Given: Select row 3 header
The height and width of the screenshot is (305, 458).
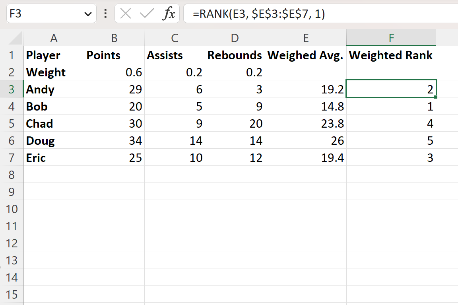Looking at the screenshot, I should 13,89.
